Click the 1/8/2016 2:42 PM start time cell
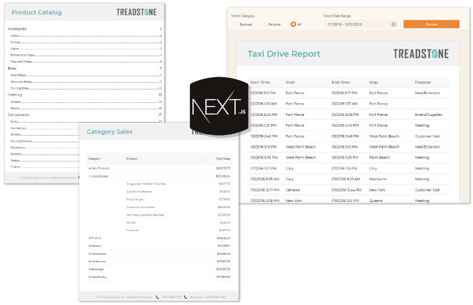The width and height of the screenshot is (473, 305). pyautogui.click(x=264, y=136)
